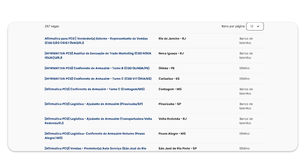Open the items per page dropdown
This screenshot has height=160, width=306.
255,26
